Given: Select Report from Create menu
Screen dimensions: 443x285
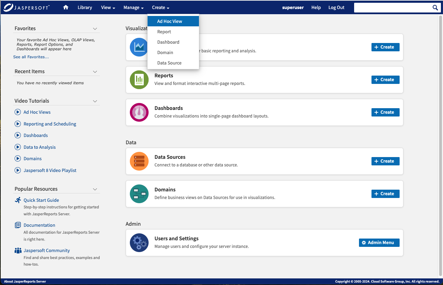Looking at the screenshot, I should pos(173,32).
